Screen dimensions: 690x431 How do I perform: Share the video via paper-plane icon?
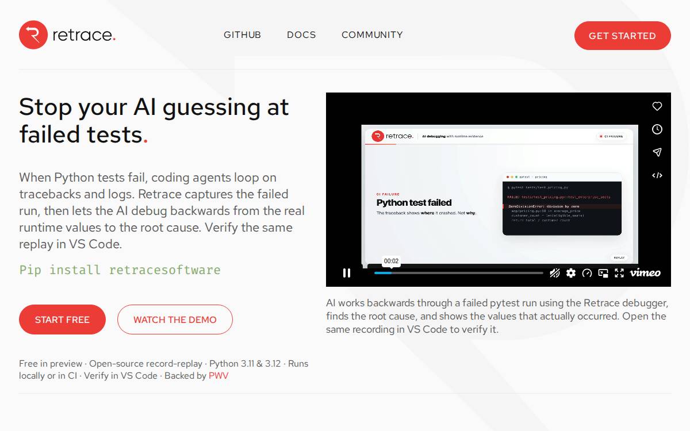coord(657,152)
